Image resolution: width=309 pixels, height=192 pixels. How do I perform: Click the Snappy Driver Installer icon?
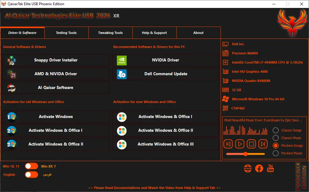pyautogui.click(x=12, y=61)
